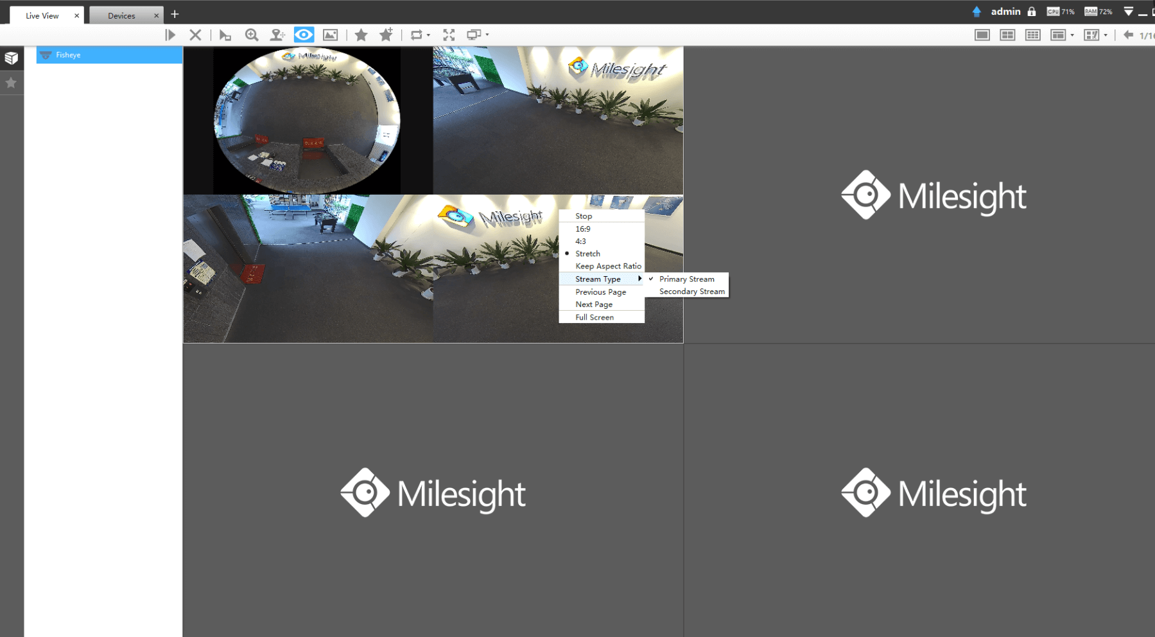This screenshot has height=637, width=1155.
Task: Select the fisheye original circular view
Action: coord(308,120)
